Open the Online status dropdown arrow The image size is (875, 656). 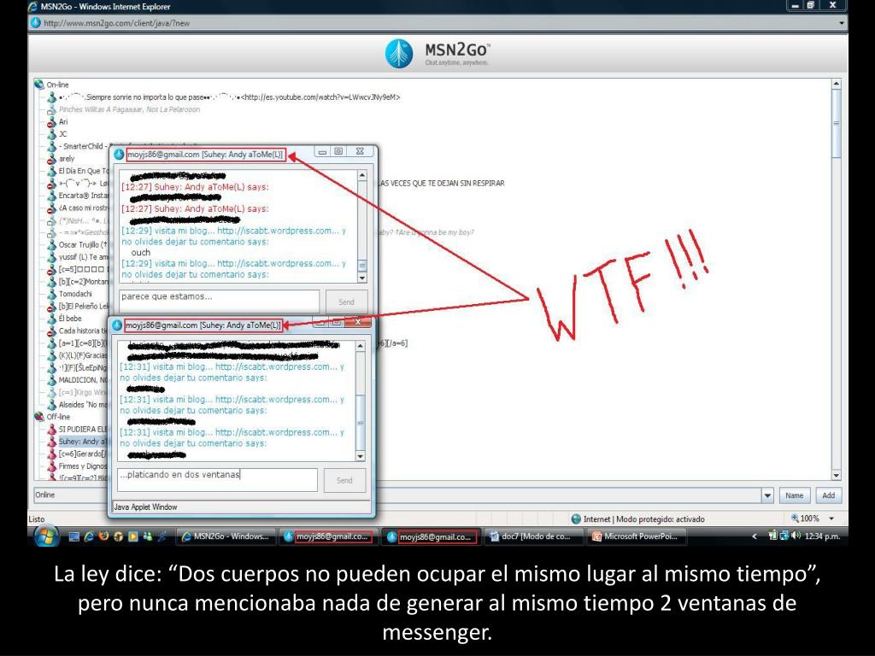[x=767, y=495]
